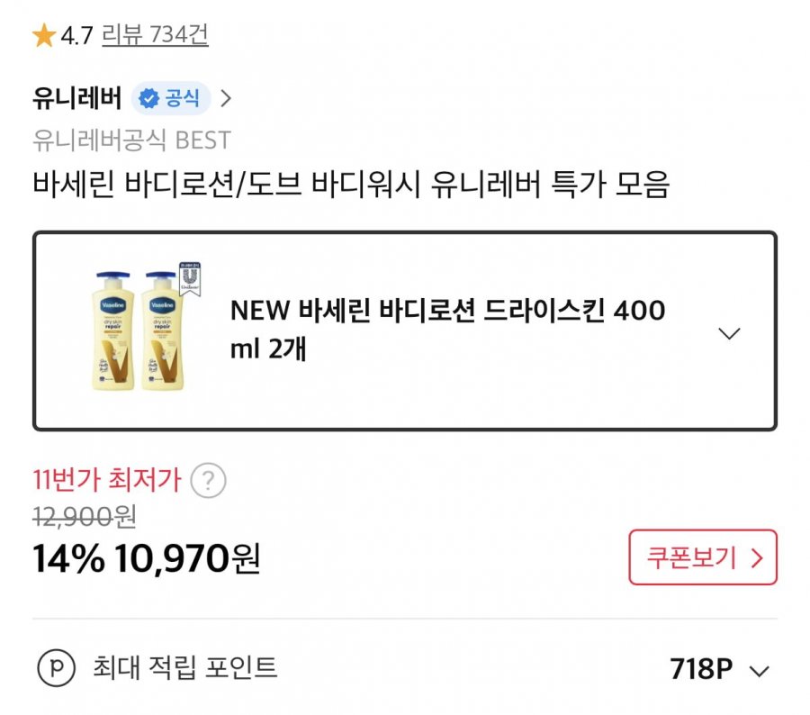The image size is (810, 715).
Task: Click the blue verified checkmark badge icon
Action: (x=149, y=98)
